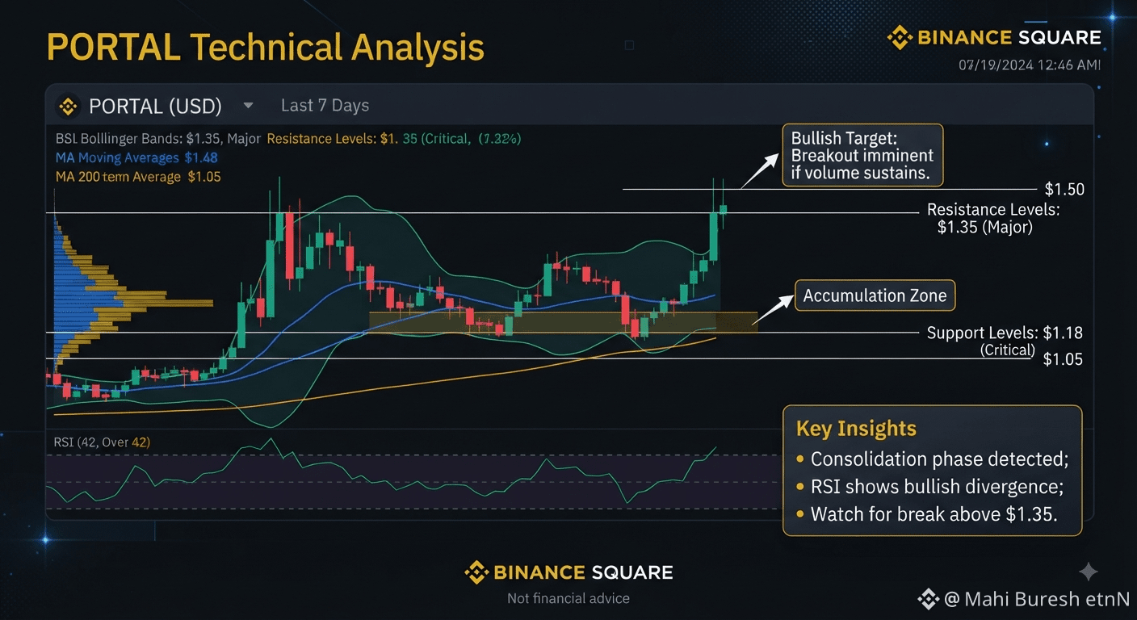Select the Last 7 Days range
The height and width of the screenshot is (620, 1137).
(x=325, y=106)
